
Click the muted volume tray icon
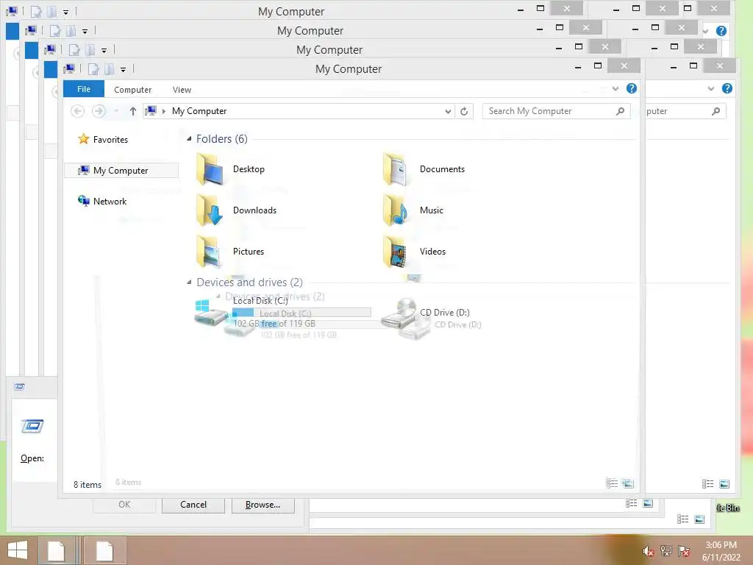point(649,551)
